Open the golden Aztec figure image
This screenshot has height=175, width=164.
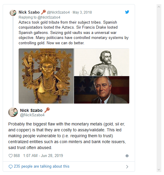pos(46,76)
